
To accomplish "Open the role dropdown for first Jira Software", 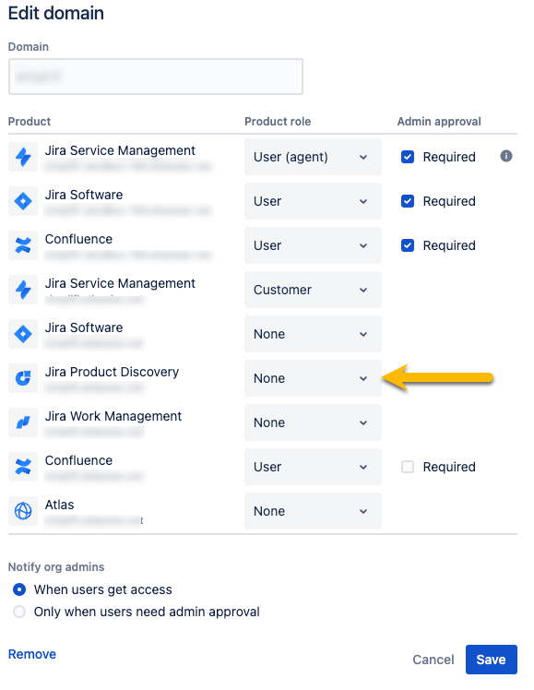I will pos(313,201).
